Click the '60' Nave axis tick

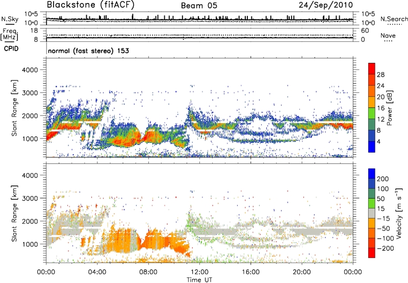pyautogui.click(x=365, y=31)
